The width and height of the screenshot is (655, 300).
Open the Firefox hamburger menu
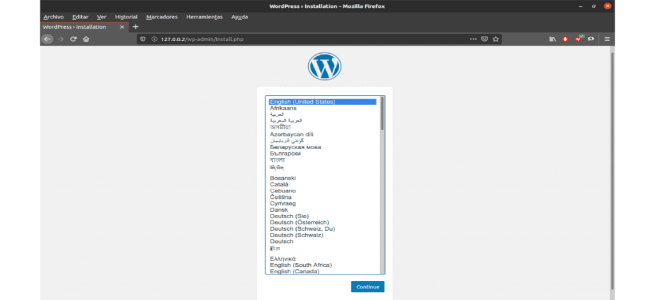point(607,39)
